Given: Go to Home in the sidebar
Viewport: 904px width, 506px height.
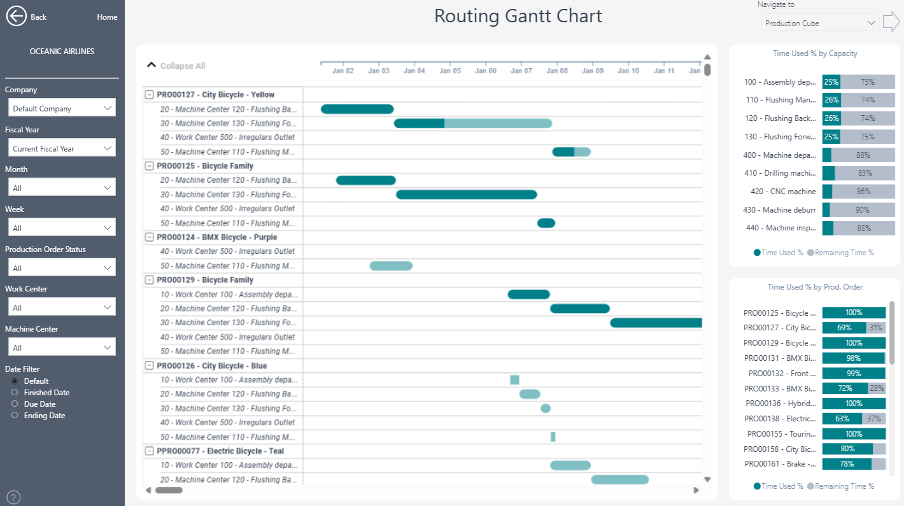Looking at the screenshot, I should tap(107, 17).
